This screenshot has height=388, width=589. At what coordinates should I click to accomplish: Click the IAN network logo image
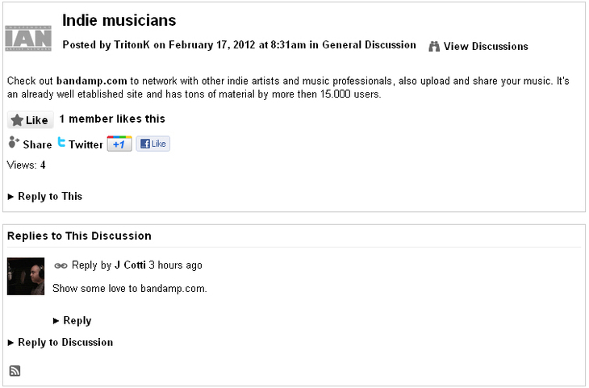pos(28,38)
